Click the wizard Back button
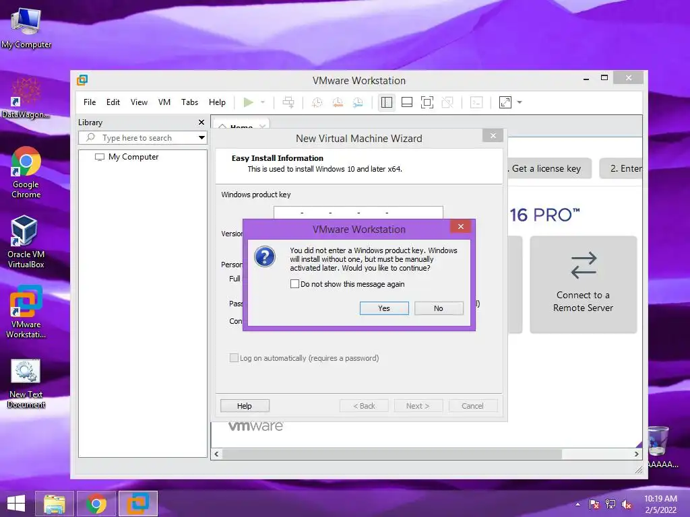The height and width of the screenshot is (517, 690). [x=364, y=406]
